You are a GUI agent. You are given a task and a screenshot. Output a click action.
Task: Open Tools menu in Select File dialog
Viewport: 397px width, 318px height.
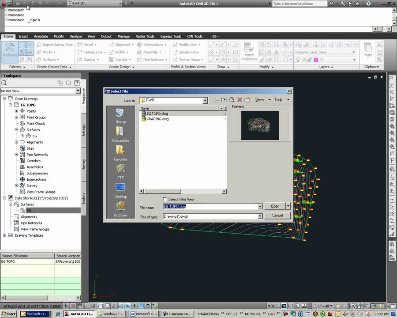point(281,100)
